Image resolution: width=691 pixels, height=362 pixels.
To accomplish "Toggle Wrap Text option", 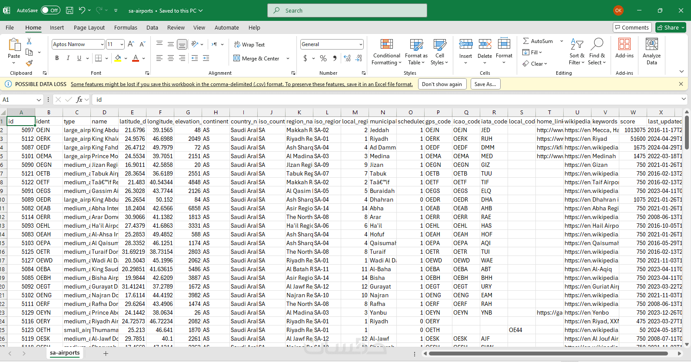I will coord(249,44).
